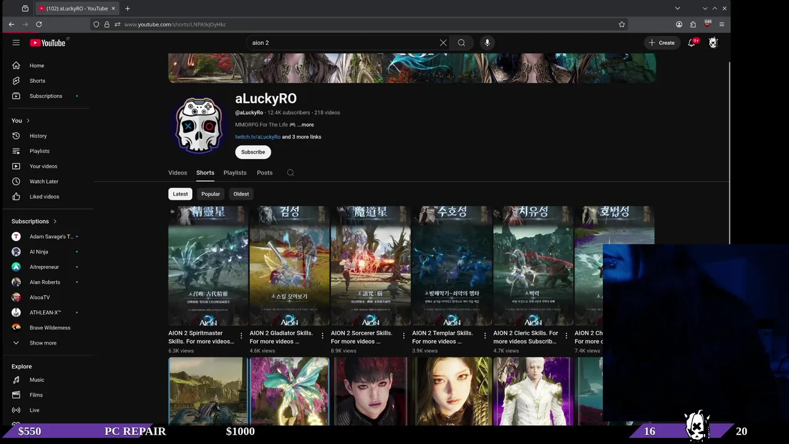Bookmark this page with the star icon
This screenshot has height=444, width=789.
tap(622, 24)
